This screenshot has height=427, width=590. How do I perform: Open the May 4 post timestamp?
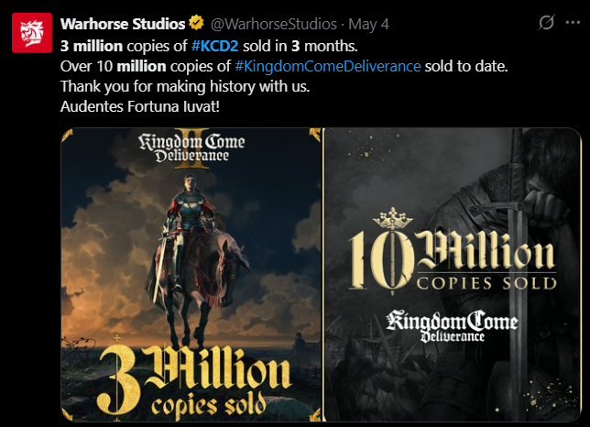point(368,25)
